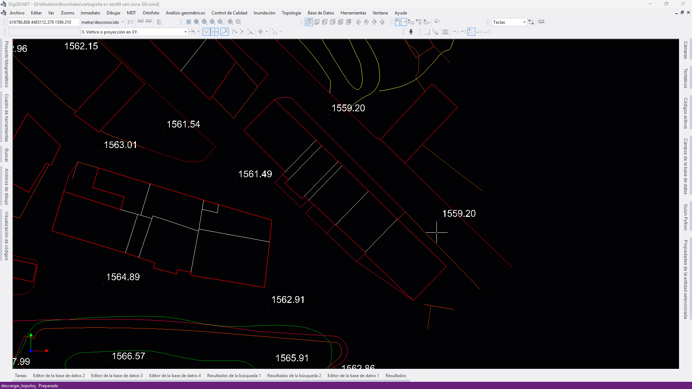Click the shaded cube view icon
Image resolution: width=692 pixels, height=389 pixels.
pyautogui.click(x=341, y=22)
